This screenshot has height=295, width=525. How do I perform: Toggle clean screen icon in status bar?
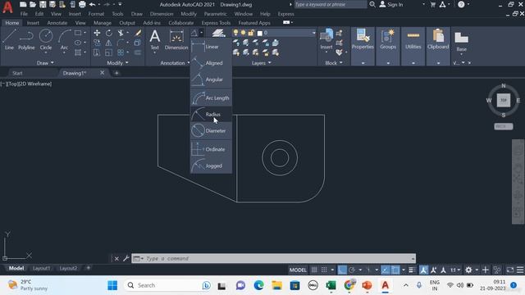pos(510,270)
